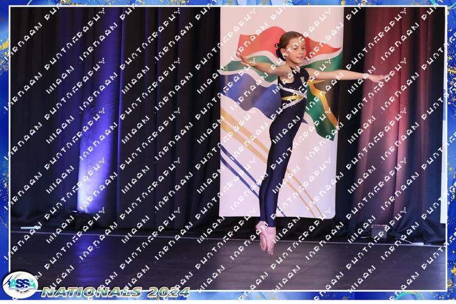Click the gold-speckled frame in top-right corner
Viewport: 456px width, 304px height.
click(449, 6)
